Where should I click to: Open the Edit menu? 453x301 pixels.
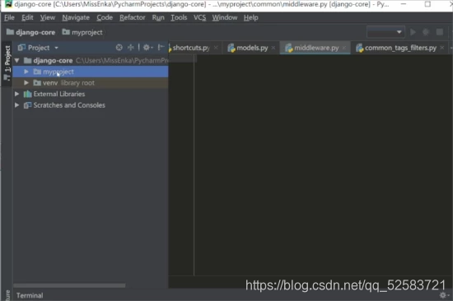click(27, 17)
